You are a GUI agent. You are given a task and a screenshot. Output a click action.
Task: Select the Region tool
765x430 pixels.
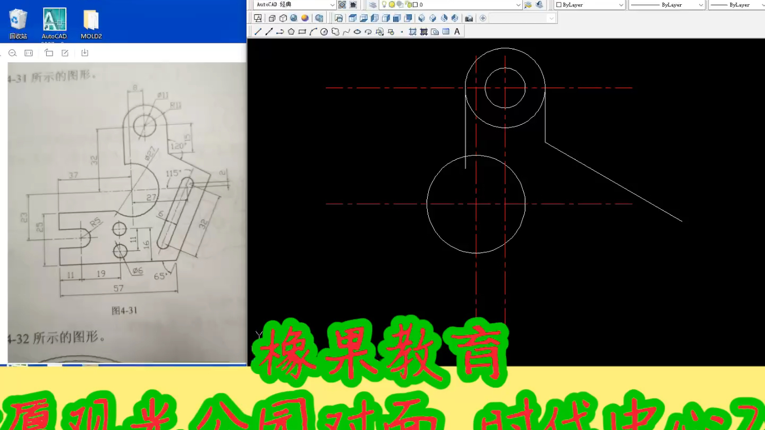pos(435,32)
